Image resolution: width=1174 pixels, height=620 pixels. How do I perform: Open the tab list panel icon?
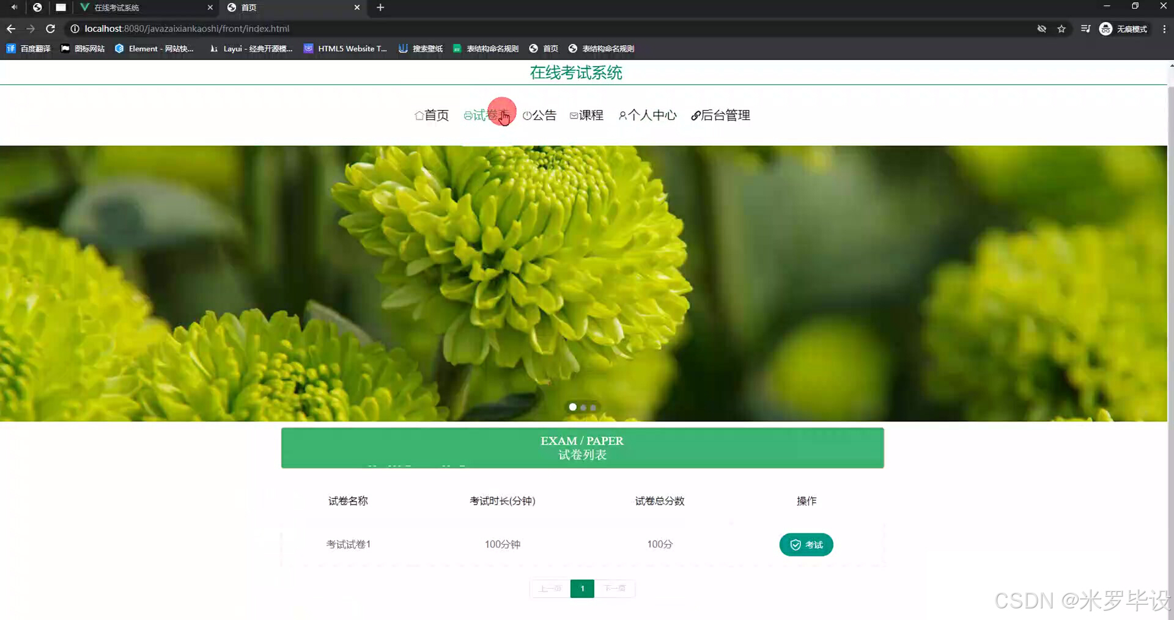tap(1085, 28)
